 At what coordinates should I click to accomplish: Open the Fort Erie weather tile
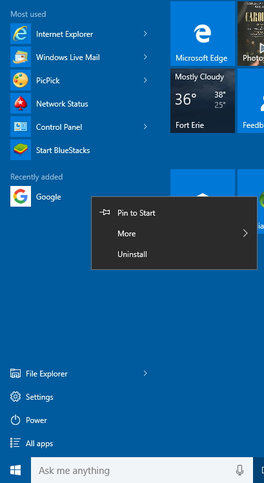(203, 101)
